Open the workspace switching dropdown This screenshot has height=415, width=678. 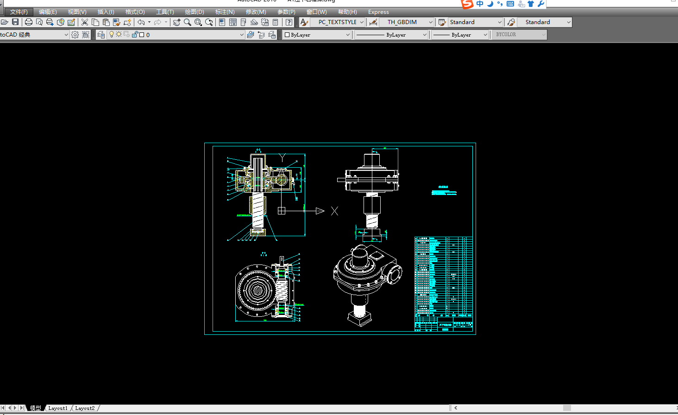pyautogui.click(x=66, y=35)
